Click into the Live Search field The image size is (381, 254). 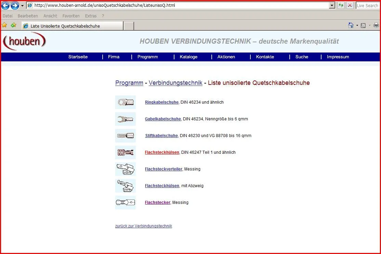pyautogui.click(x=367, y=5)
